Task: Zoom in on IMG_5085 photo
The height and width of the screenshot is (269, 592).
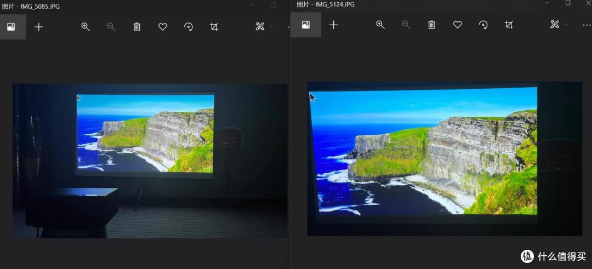Action: 86,27
